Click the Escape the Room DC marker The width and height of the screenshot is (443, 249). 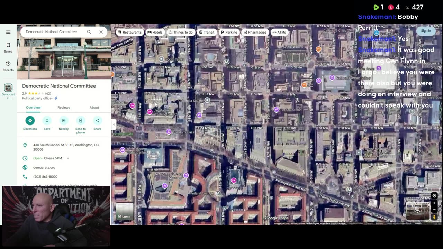click(x=359, y=153)
